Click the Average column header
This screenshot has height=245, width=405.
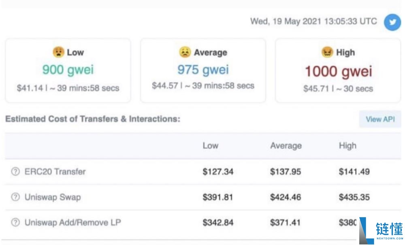pyautogui.click(x=286, y=146)
